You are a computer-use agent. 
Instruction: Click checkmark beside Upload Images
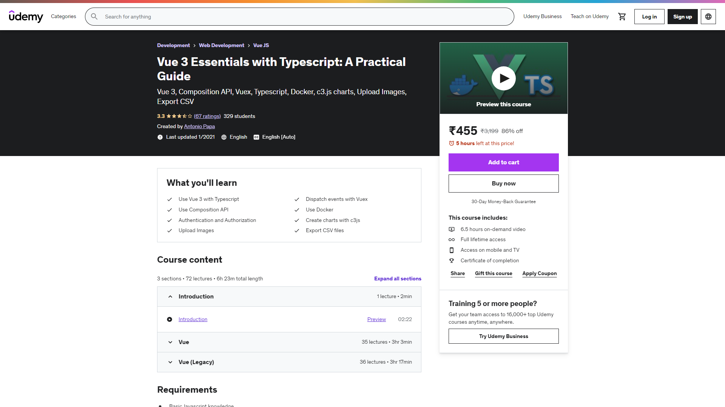click(x=170, y=231)
